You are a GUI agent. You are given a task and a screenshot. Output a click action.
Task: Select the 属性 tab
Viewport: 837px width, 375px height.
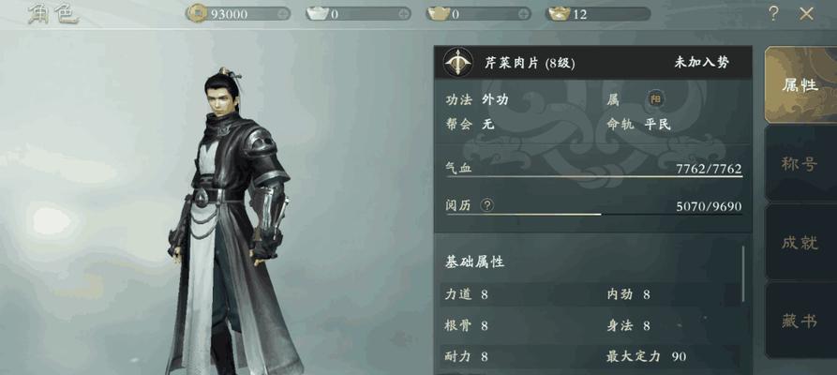[800, 85]
